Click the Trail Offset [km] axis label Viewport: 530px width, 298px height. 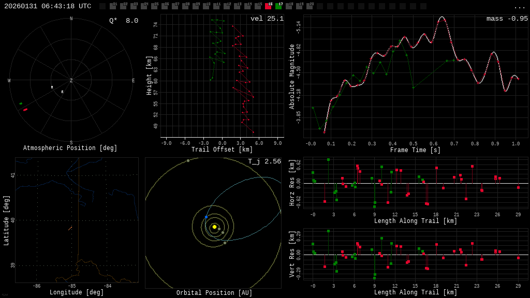point(222,150)
